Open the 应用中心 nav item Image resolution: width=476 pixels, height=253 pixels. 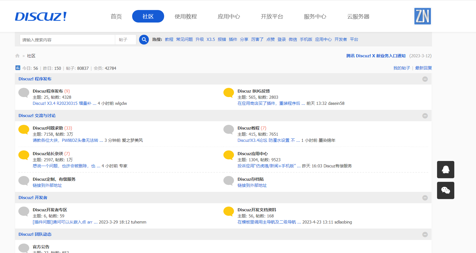229,16
